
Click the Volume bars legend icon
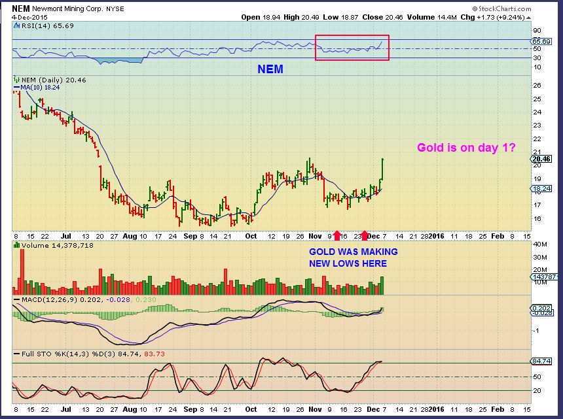click(16, 245)
